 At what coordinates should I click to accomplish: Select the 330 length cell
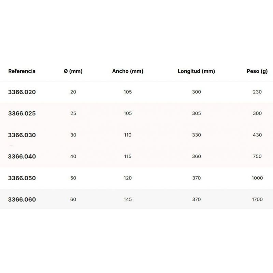click(x=197, y=135)
